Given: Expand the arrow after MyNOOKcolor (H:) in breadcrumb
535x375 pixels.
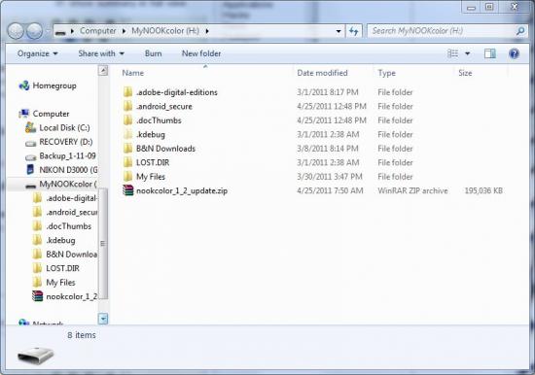Looking at the screenshot, I should coord(207,31).
